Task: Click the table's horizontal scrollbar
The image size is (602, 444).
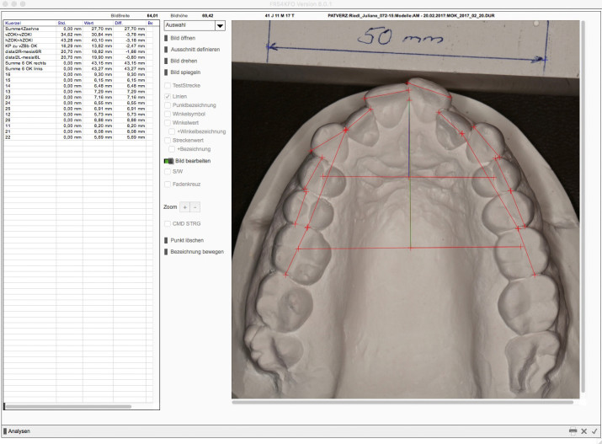Action: 68,406
